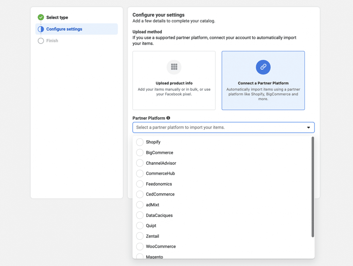Click the empty circle icon next to Finish

41,41
